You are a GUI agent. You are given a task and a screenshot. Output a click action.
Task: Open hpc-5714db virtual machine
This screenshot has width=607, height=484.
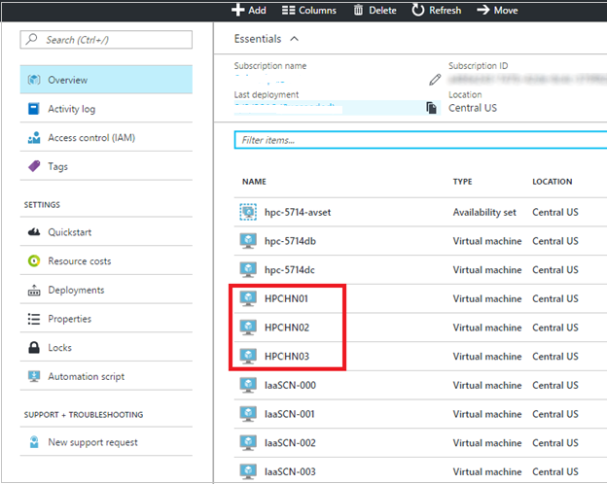(290, 241)
